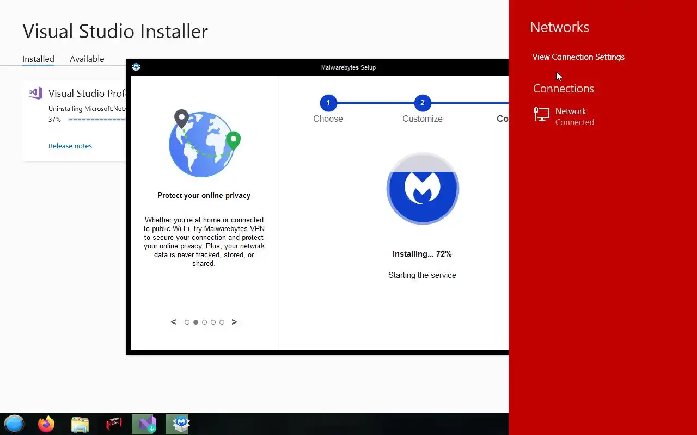Click the 'Customize' step label
The width and height of the screenshot is (697, 435).
point(423,119)
